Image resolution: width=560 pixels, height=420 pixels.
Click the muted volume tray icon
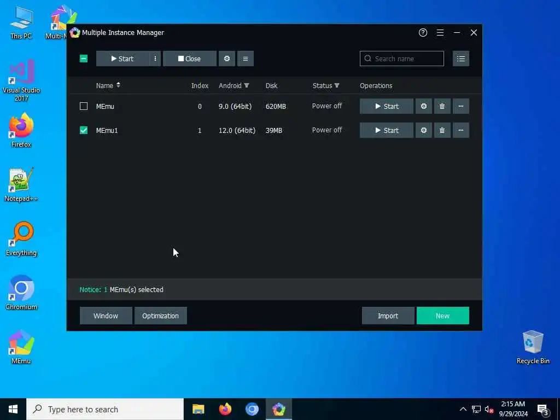[489, 409]
